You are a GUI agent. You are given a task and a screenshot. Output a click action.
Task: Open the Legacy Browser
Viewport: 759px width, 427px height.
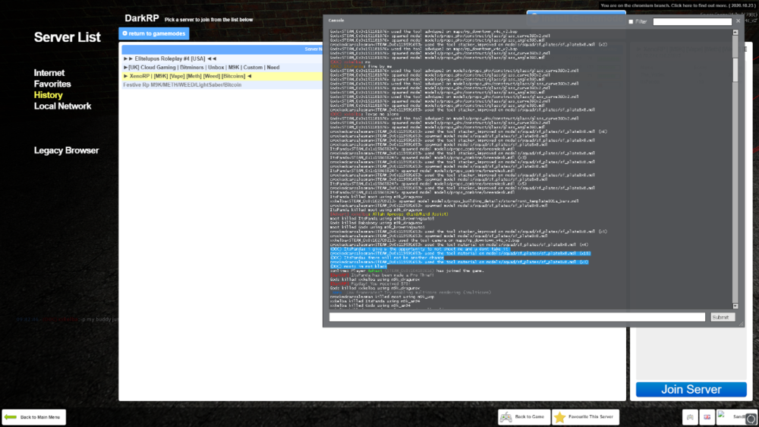(66, 150)
